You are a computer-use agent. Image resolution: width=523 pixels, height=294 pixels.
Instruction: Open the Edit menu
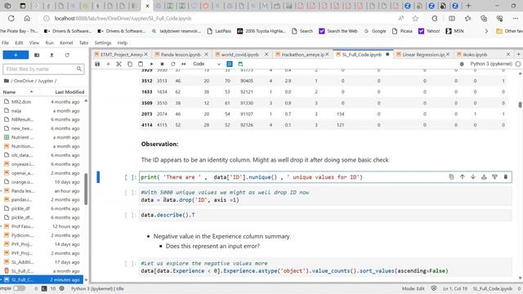click(x=19, y=42)
